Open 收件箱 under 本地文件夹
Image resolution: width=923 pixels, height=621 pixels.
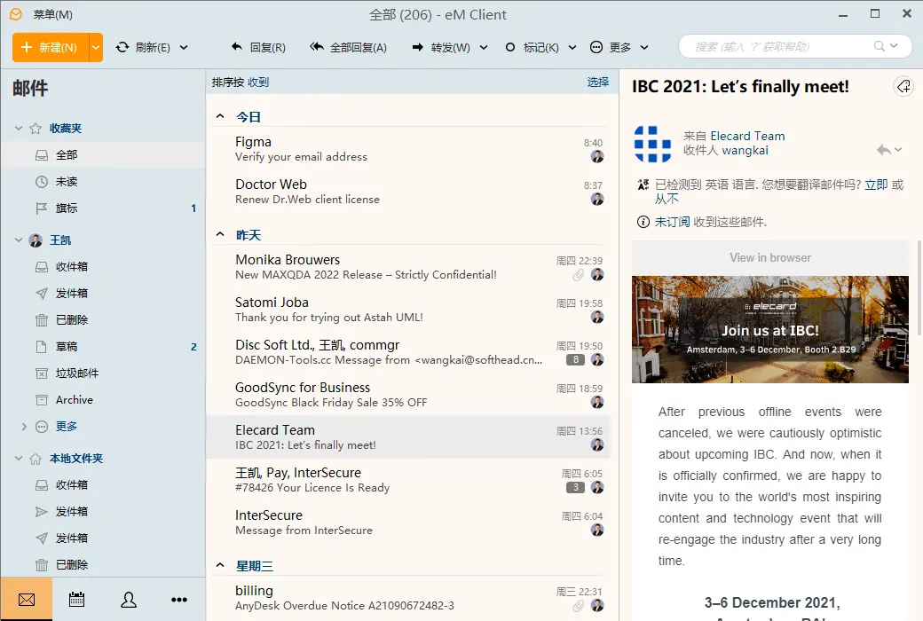tap(103, 485)
